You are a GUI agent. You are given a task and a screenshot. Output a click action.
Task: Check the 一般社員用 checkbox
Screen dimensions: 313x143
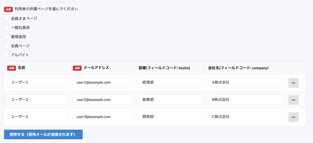[6, 28]
